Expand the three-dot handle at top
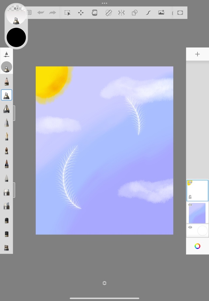 click(x=104, y=3)
